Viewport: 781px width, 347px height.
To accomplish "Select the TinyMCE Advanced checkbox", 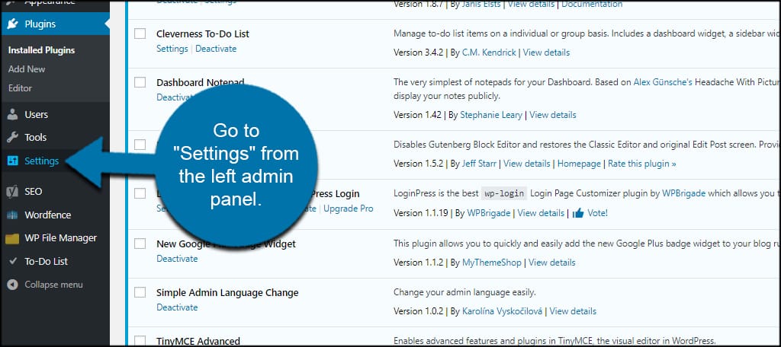I will pyautogui.click(x=140, y=340).
